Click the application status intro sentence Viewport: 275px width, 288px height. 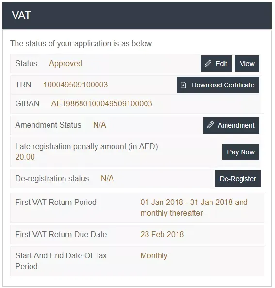coord(82,44)
